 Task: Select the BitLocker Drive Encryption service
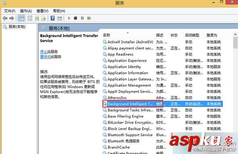pos(163,123)
